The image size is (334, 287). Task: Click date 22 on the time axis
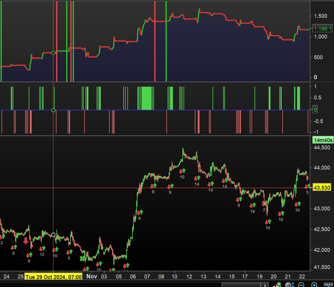coord(302,277)
